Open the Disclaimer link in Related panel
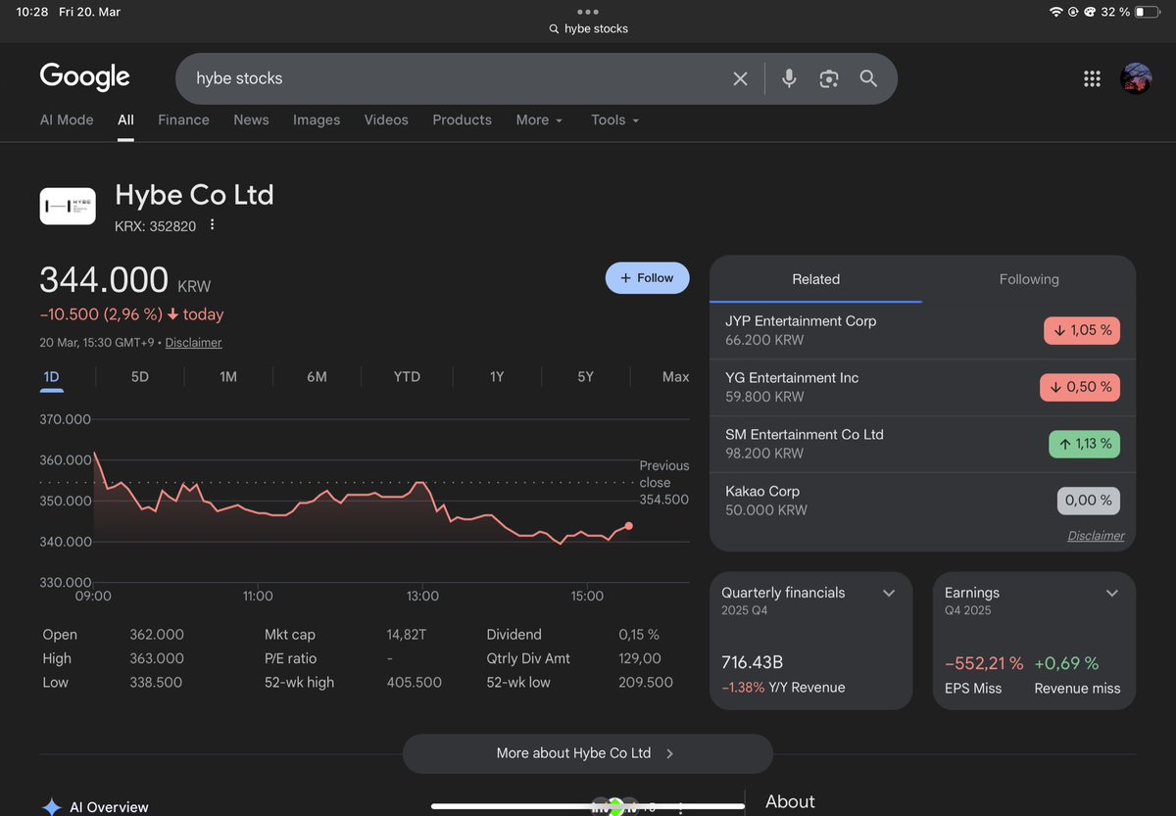The height and width of the screenshot is (816, 1176). pos(1096,536)
